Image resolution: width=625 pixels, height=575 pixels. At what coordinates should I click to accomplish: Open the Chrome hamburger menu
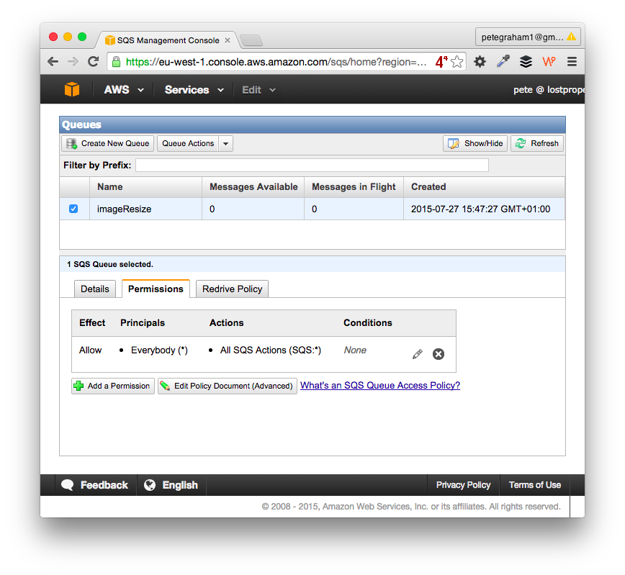click(x=572, y=62)
